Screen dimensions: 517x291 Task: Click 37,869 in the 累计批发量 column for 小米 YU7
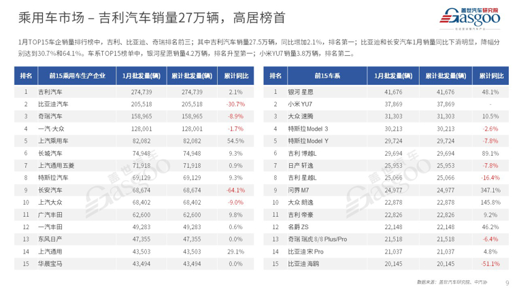[446, 104]
